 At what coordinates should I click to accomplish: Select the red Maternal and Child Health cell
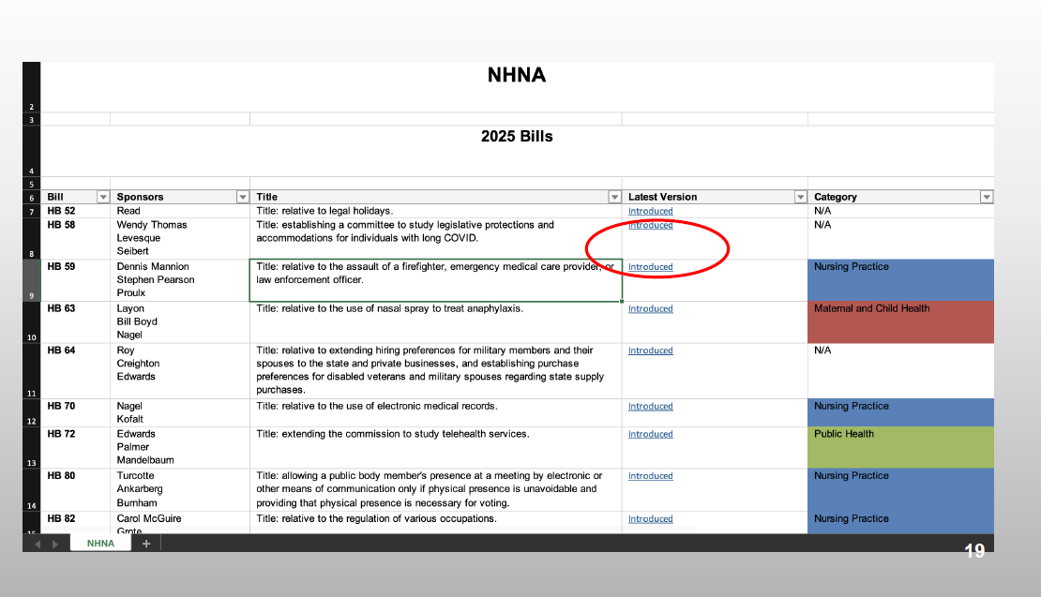[899, 323]
